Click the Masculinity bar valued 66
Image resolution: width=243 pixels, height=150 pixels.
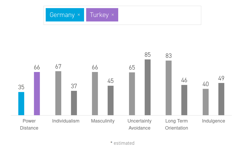click(95, 93)
